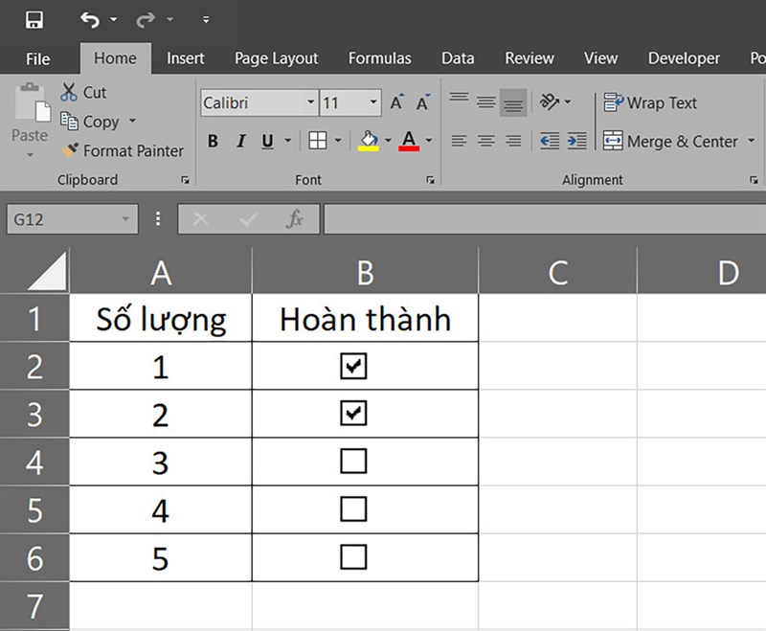Screen dimensions: 766x631
Task: Expand the font size dropdown
Action: tap(373, 102)
